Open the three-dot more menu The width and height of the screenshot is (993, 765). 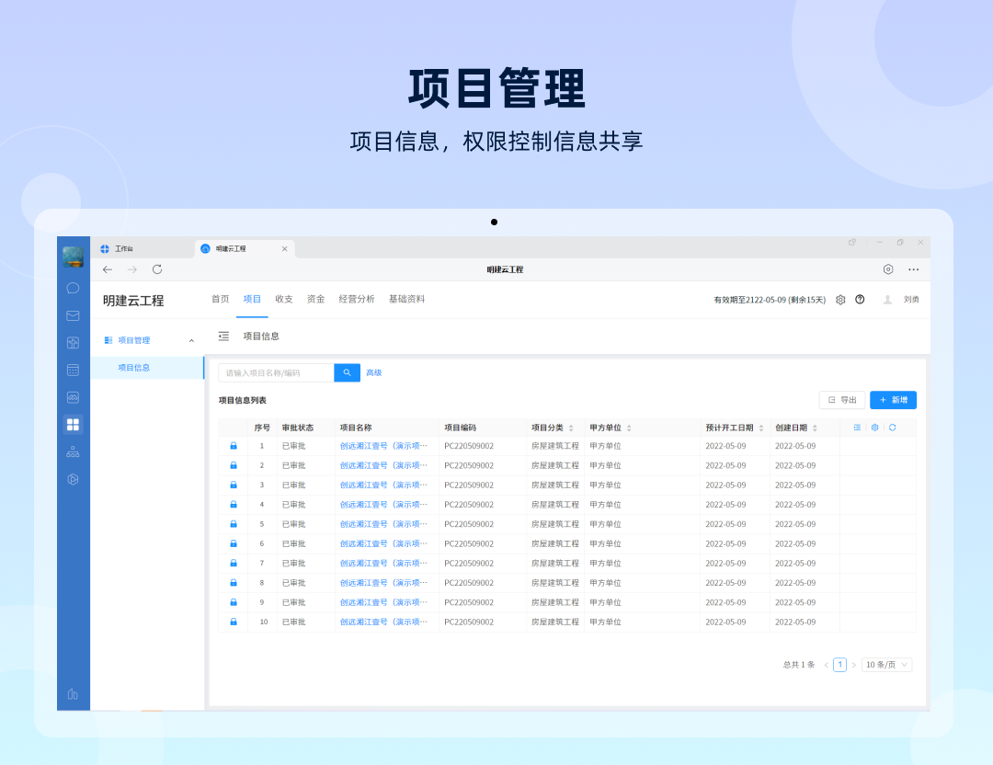(x=913, y=269)
